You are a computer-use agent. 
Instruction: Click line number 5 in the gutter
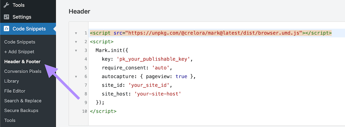pyautogui.click(x=86, y=68)
